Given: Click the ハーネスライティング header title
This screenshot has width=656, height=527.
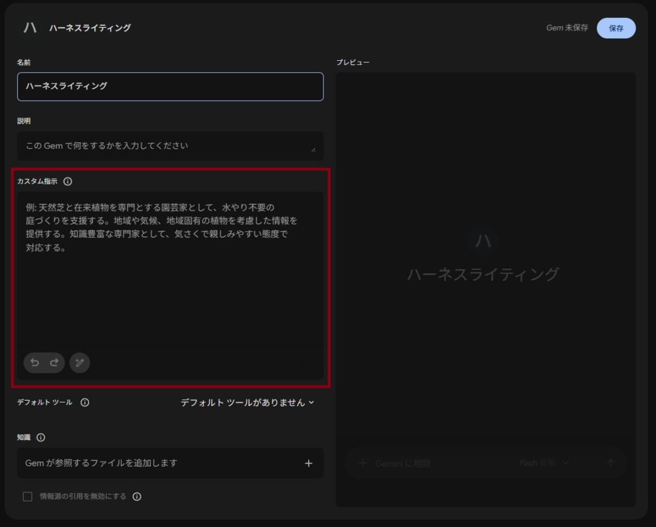Looking at the screenshot, I should coord(90,28).
